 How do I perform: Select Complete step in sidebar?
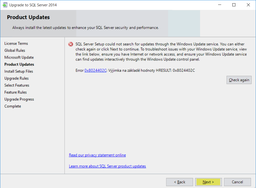click(x=13, y=106)
